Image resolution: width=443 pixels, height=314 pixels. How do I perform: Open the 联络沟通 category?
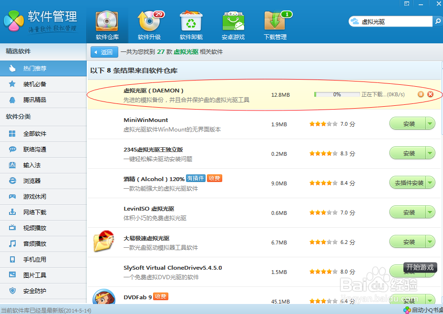(x=43, y=149)
